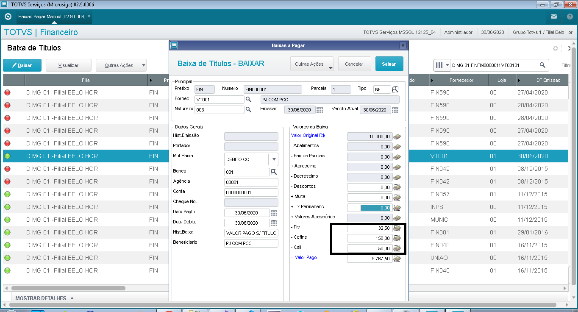Click the Agência input field

coord(251,182)
